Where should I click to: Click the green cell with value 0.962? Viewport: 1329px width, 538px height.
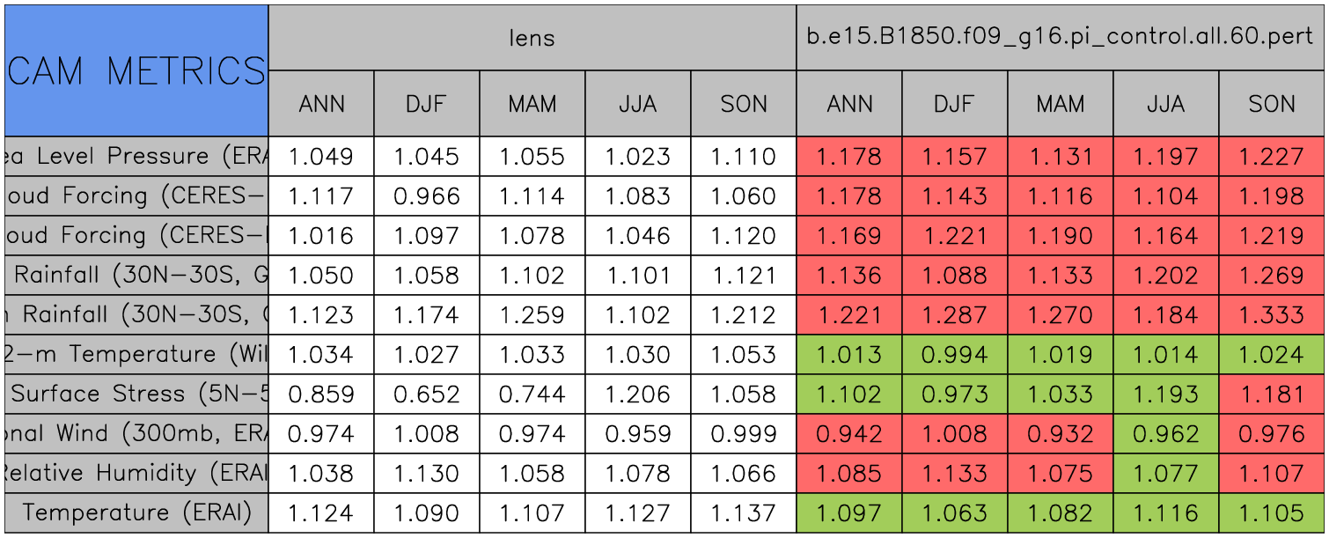[1165, 434]
